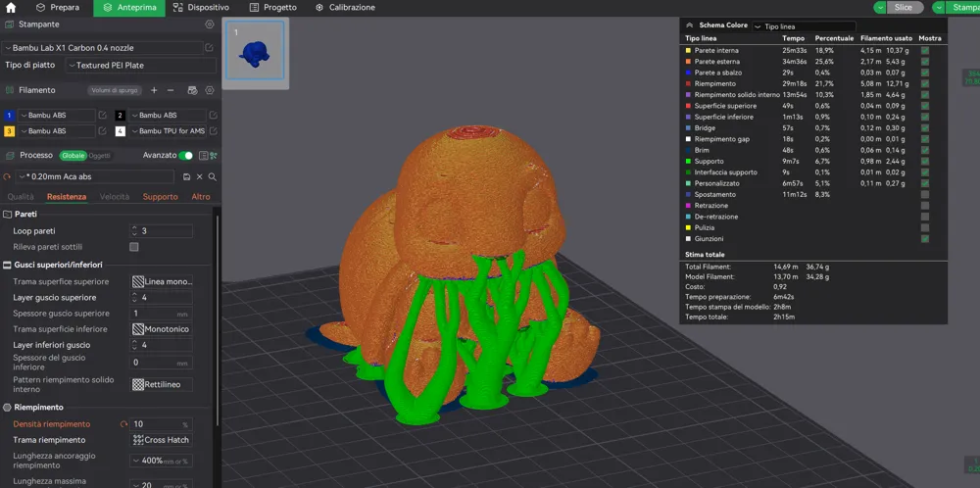Go to the Home screen icon
Image resolution: width=980 pixels, height=488 pixels.
coord(11,8)
